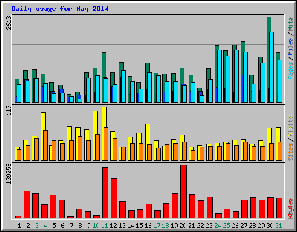Click day 31 on the x-axis
297x232 pixels.
point(278,226)
